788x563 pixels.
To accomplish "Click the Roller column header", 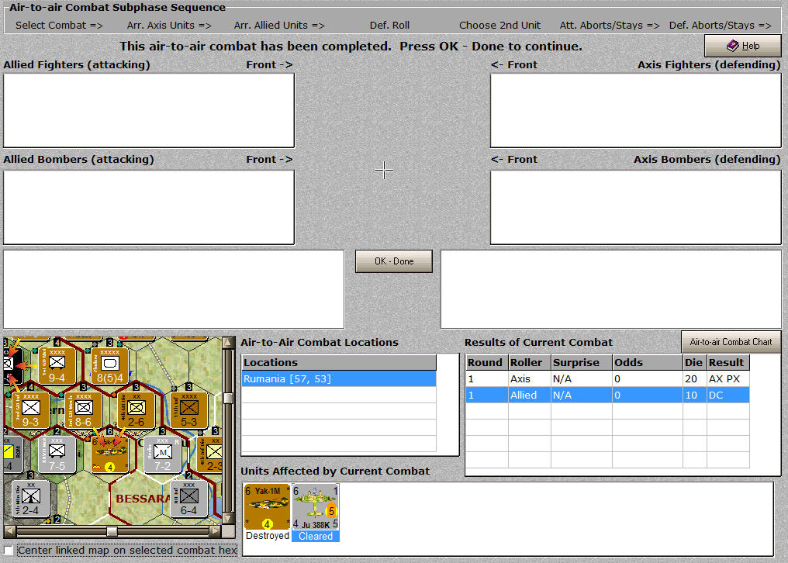I will (530, 362).
